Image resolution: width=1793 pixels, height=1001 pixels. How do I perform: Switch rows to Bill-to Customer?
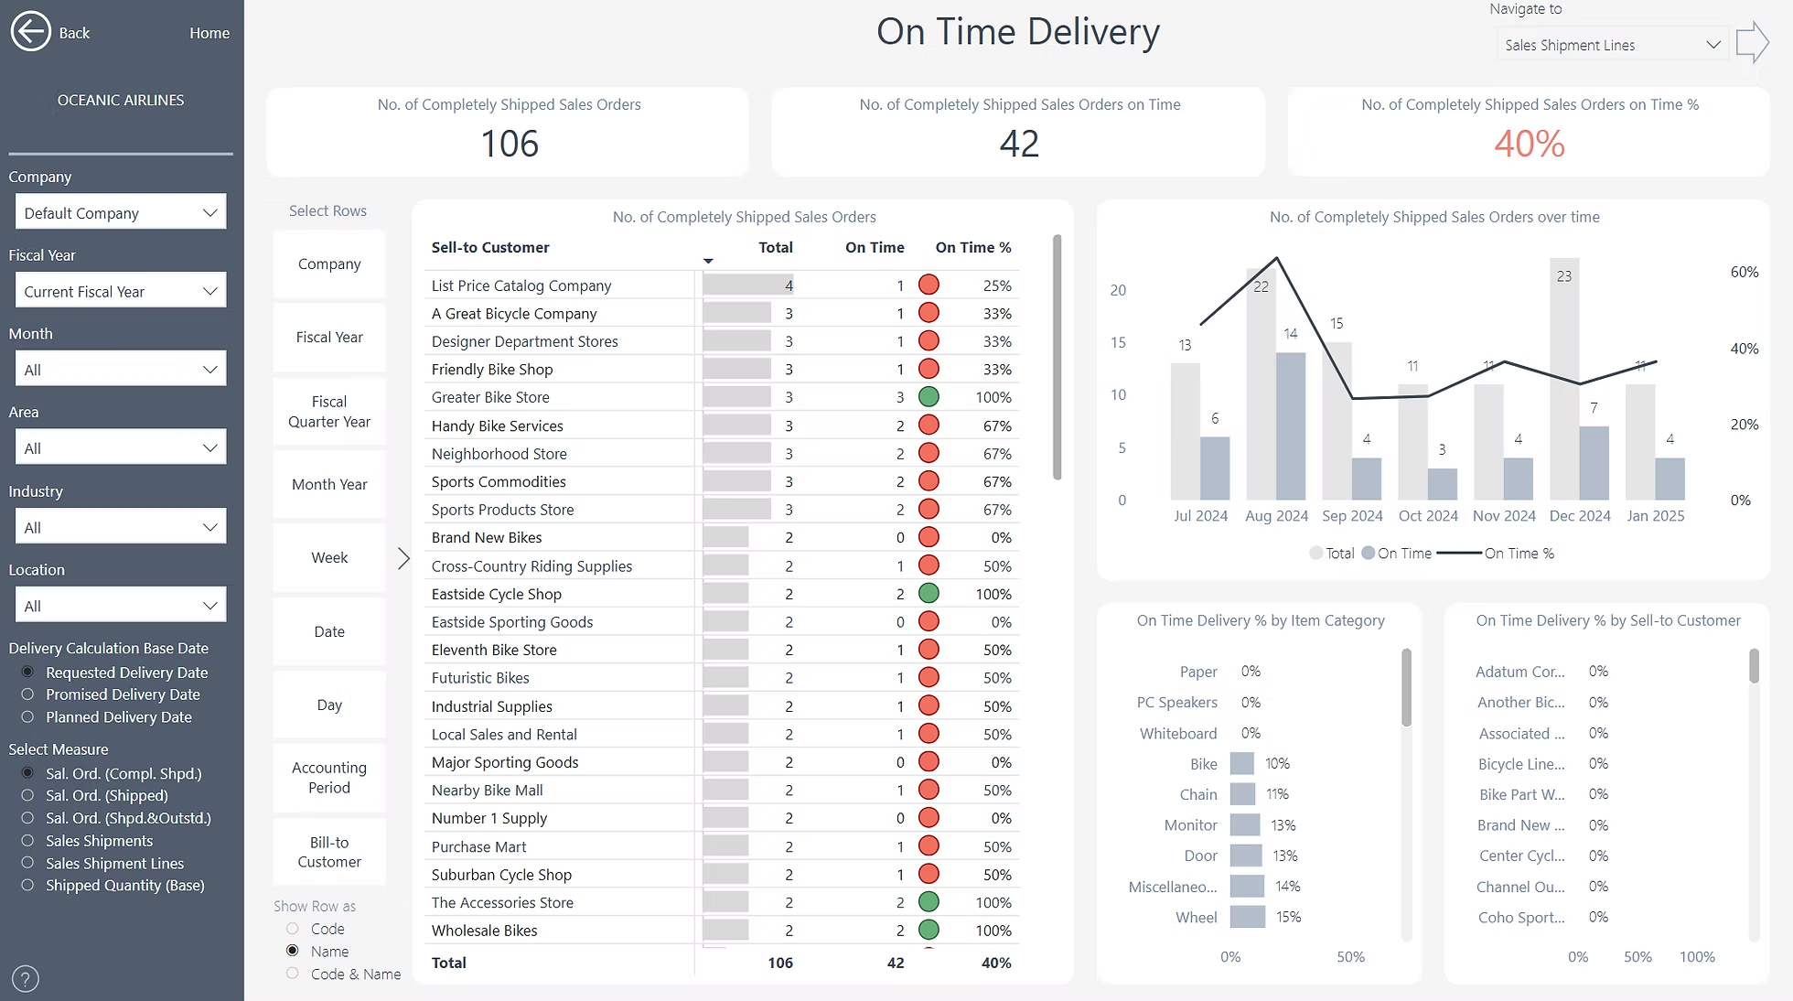pyautogui.click(x=328, y=851)
